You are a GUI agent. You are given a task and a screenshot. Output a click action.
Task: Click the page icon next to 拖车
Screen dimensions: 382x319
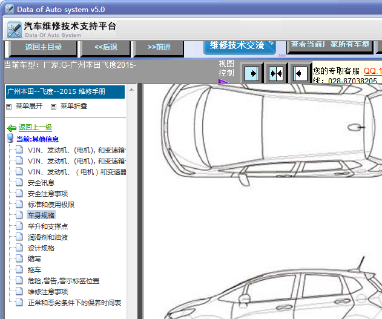tap(19, 269)
